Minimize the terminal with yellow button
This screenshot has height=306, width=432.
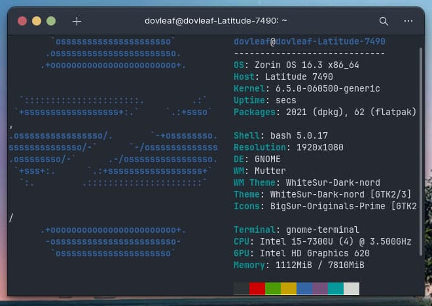(37, 21)
